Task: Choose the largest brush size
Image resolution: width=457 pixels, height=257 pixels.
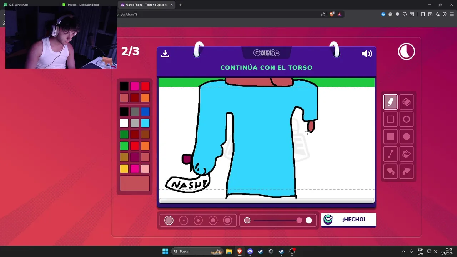Action: 228,221
